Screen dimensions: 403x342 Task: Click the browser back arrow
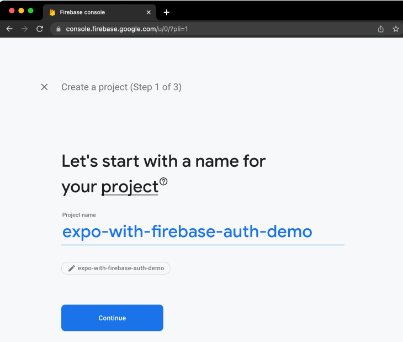point(9,29)
